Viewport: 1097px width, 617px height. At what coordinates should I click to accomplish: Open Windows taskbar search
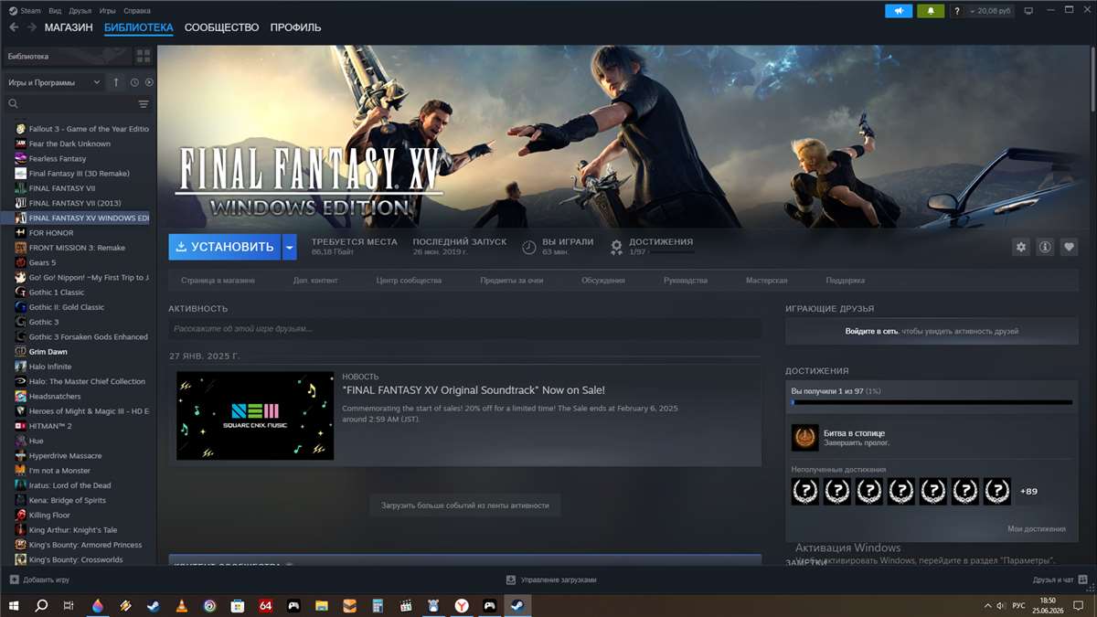[41, 605]
